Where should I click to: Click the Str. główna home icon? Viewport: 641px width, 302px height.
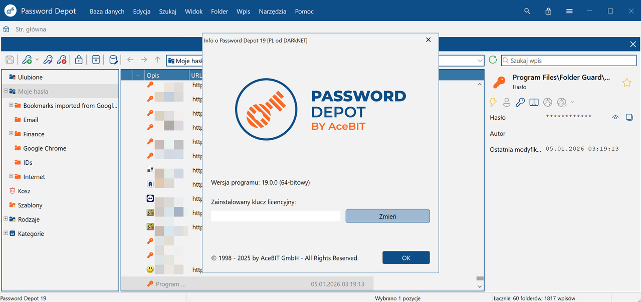pos(7,29)
